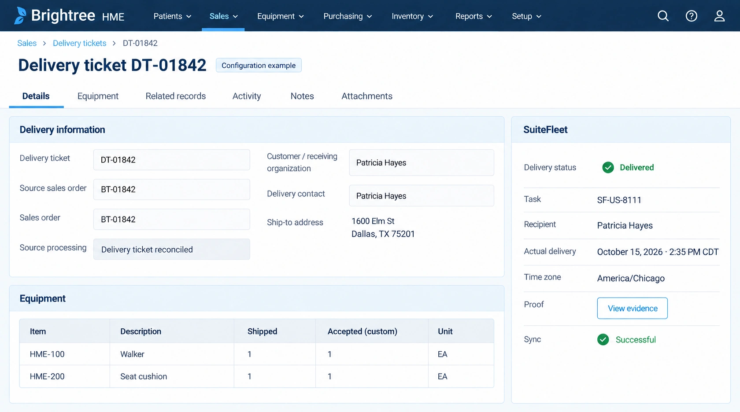Viewport: 740px width, 412px height.
Task: Click the Configuration example badge
Action: coord(259,65)
